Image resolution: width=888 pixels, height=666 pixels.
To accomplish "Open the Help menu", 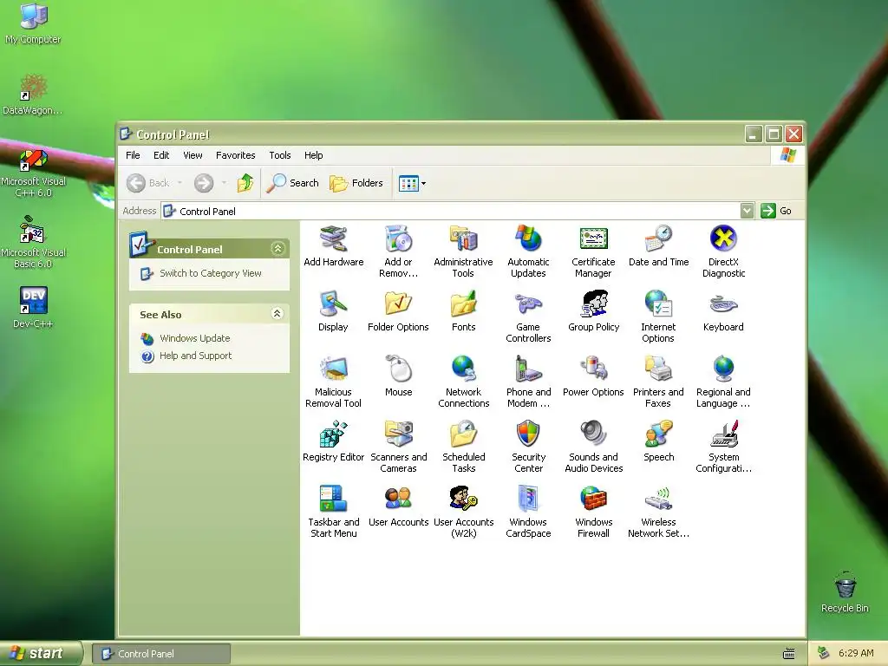I will (x=313, y=155).
